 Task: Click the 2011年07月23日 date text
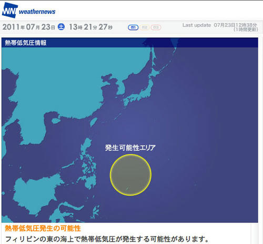point(29,27)
